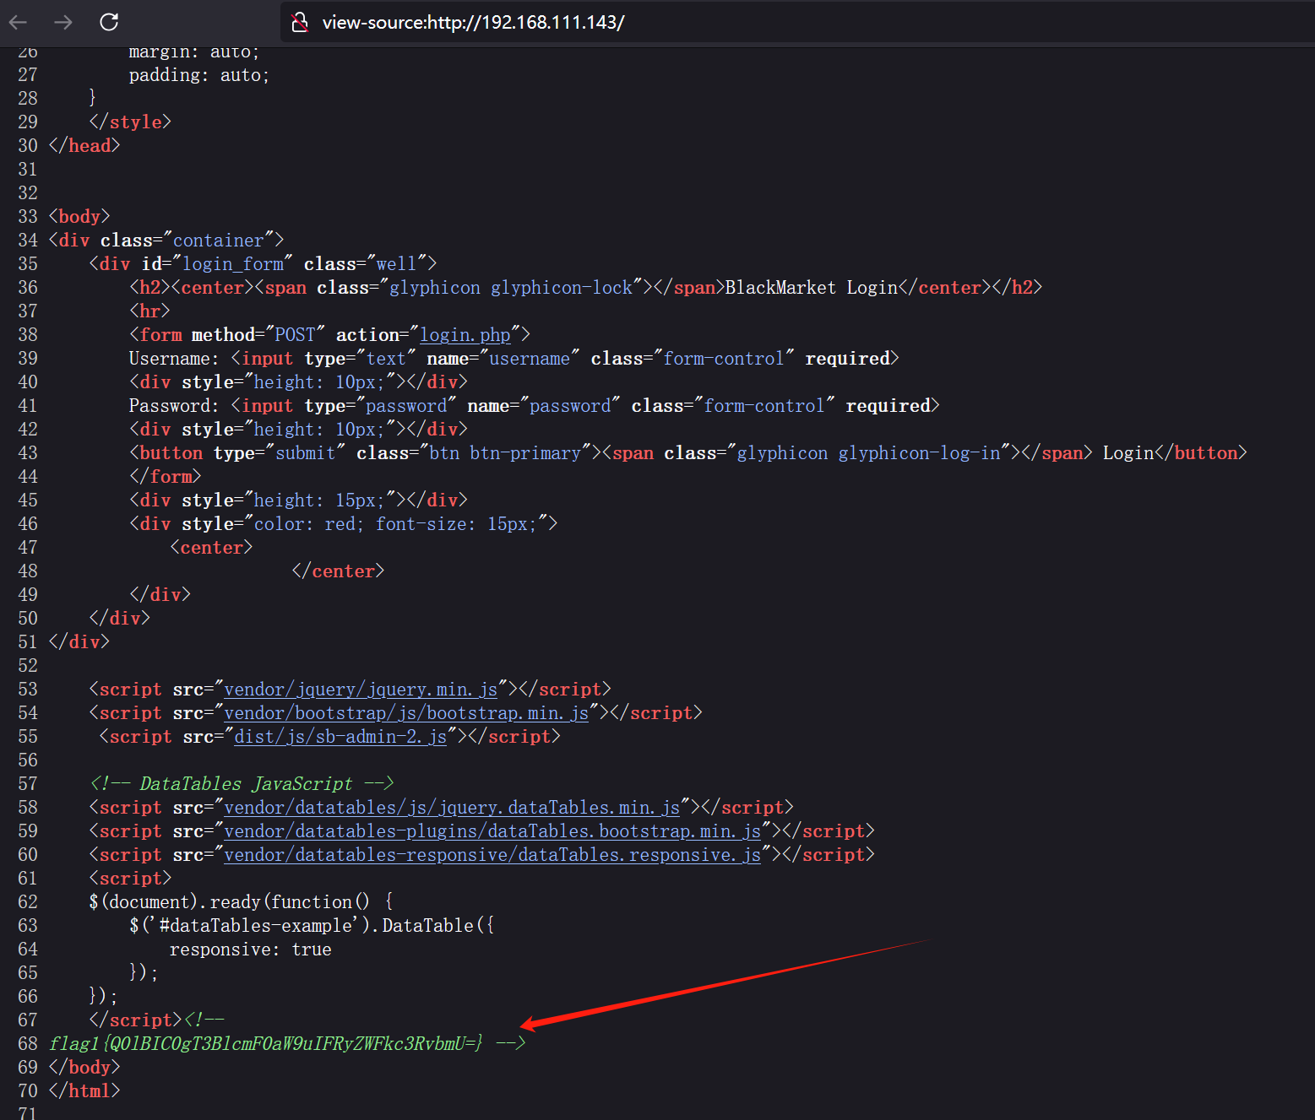Open the vendor/bootstrap/js/bootstrap.min.js link
Screen dimensions: 1315x1120
pyautogui.click(x=406, y=713)
